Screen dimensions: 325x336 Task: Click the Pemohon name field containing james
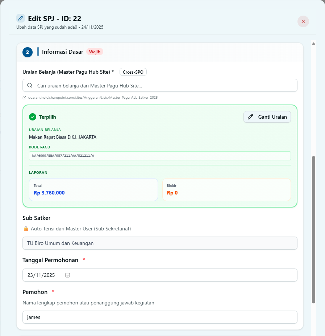160,317
